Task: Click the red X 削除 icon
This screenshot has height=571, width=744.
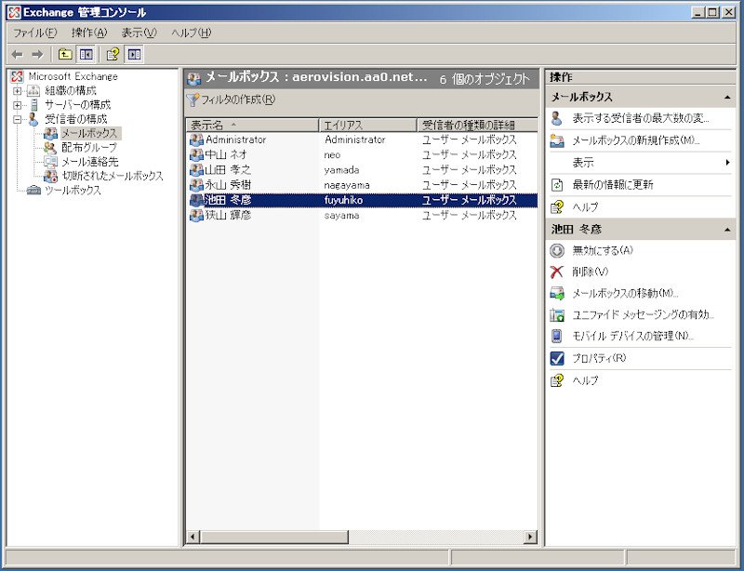Action: coord(556,272)
